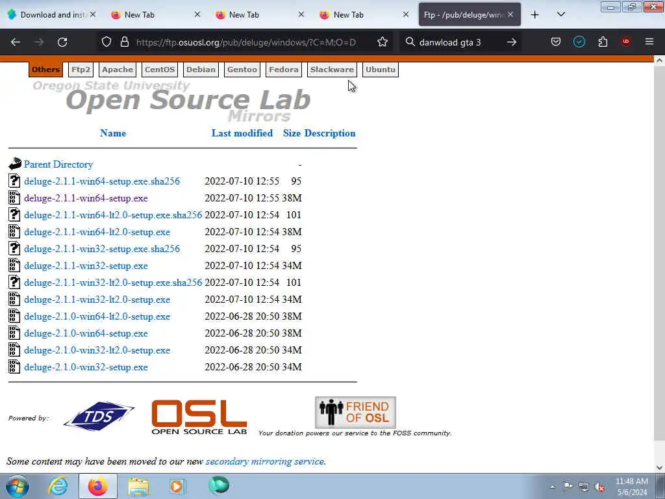Open deluge-2.1.1-win64-lt2.0-setup.exe.sha256
The height and width of the screenshot is (499, 665).
113,215
